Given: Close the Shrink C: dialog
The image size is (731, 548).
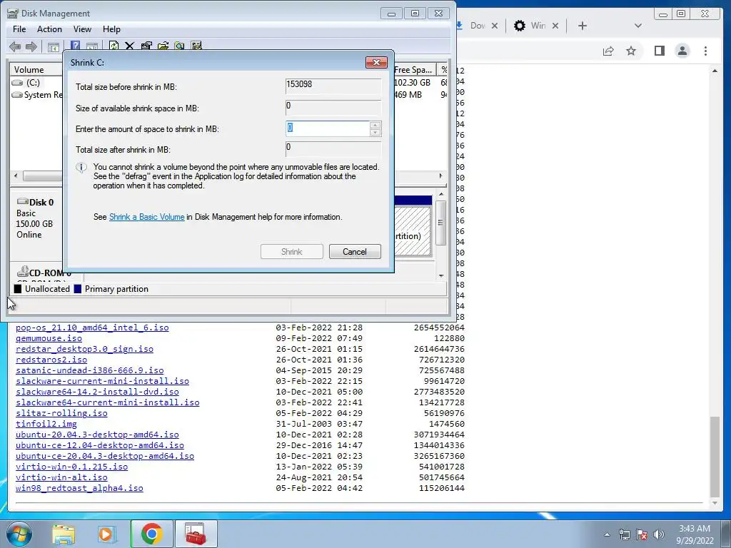Looking at the screenshot, I should tap(377, 63).
